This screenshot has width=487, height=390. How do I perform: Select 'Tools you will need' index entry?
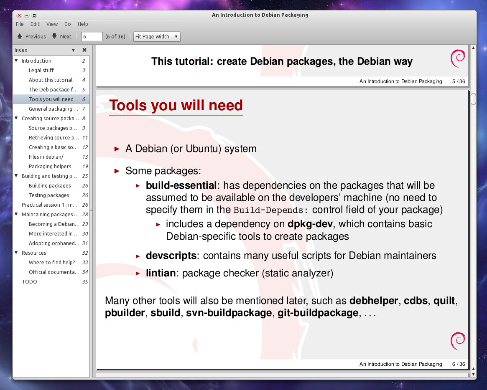click(51, 99)
